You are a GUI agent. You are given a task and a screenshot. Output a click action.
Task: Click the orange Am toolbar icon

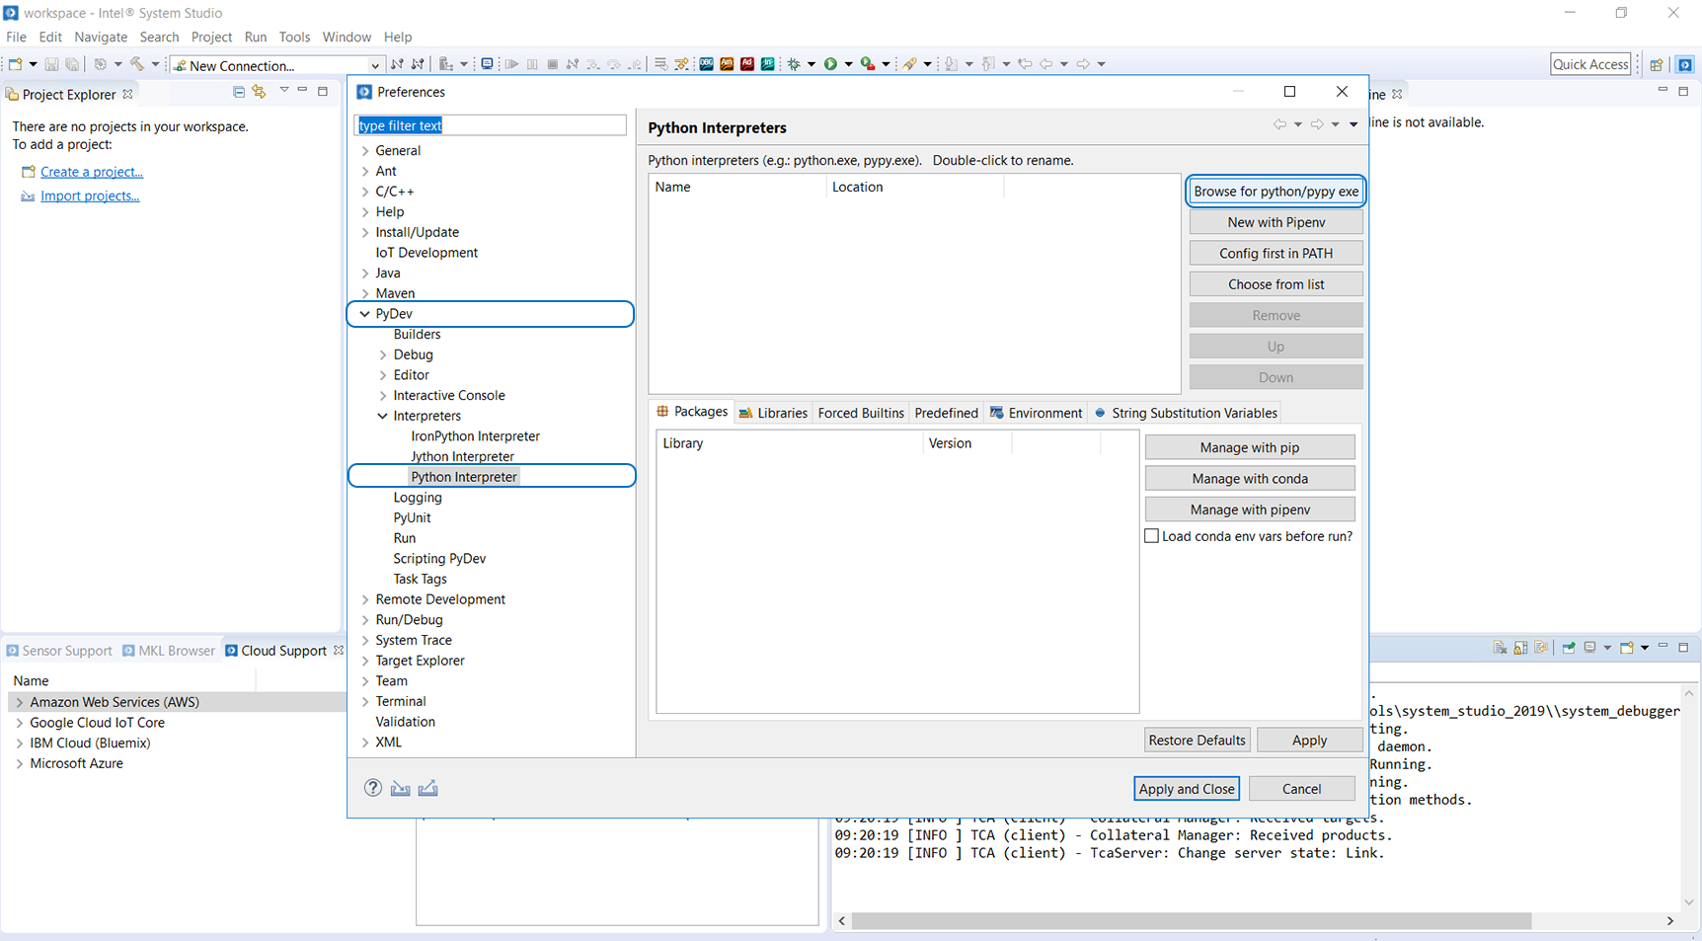coord(727,64)
